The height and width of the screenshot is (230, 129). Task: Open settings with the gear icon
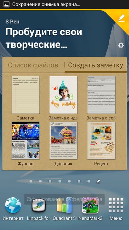(121, 46)
